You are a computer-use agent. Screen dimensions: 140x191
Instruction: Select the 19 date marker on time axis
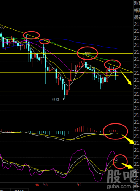[x=80, y=185]
